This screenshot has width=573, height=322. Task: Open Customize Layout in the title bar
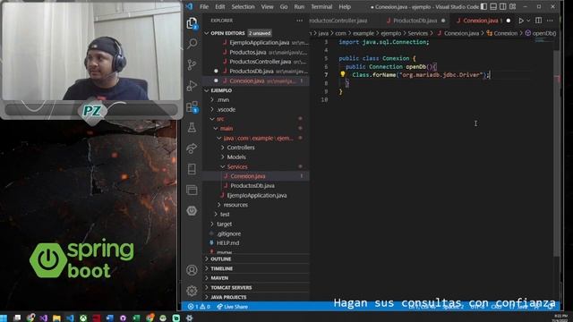[x=513, y=6]
